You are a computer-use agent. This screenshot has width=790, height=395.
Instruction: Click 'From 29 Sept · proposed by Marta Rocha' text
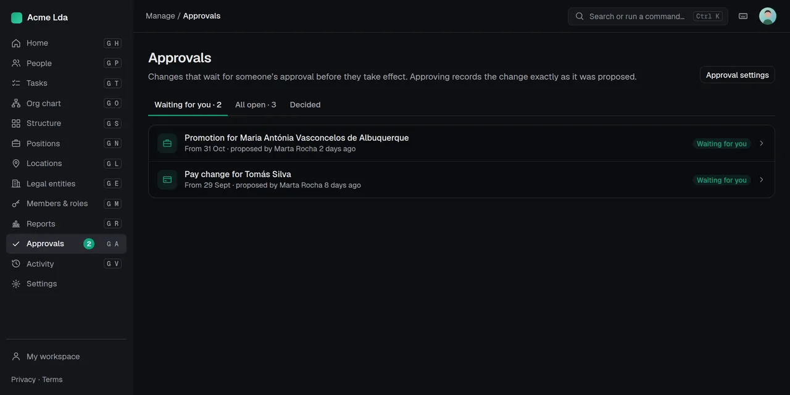tap(254, 185)
